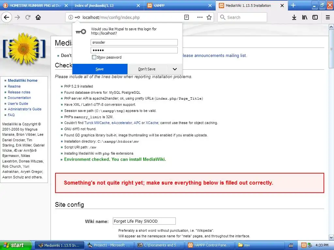The width and height of the screenshot is (334, 250).
Task: Open a new tab with plus
Action: pos(293,5)
